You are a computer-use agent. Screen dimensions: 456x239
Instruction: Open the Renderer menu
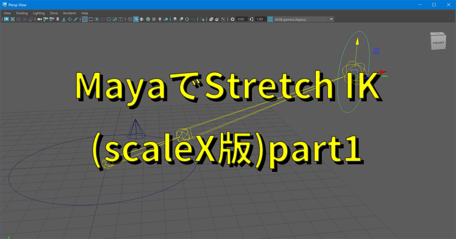69,13
